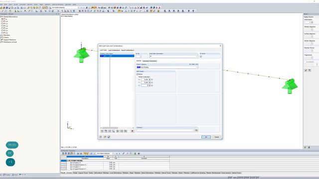
Task: Switch to the Calculation Parameters tab
Action: tap(150, 61)
